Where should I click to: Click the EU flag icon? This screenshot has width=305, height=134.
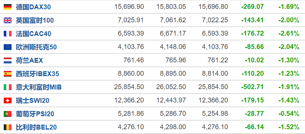click(7, 47)
